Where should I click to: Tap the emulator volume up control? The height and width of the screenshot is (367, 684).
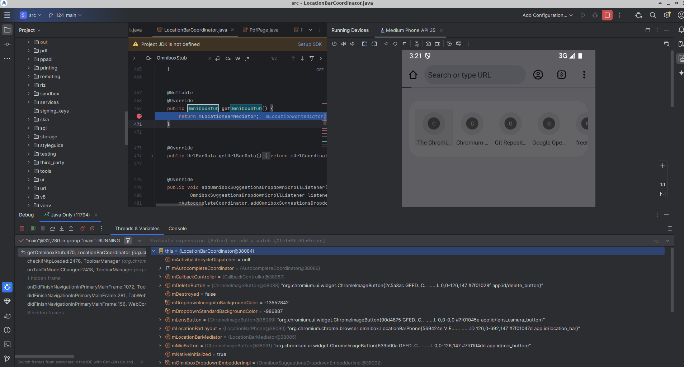tap(343, 44)
